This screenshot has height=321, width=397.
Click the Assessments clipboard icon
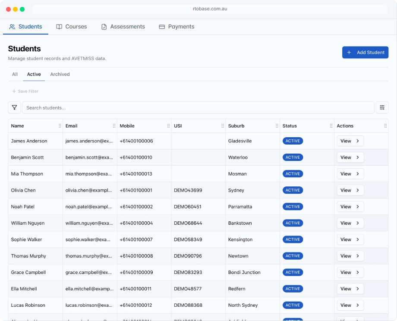104,27
